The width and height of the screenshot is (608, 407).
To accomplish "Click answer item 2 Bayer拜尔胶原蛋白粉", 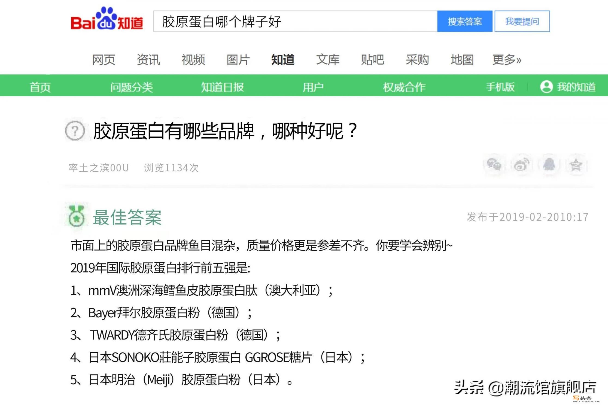I will click(162, 313).
